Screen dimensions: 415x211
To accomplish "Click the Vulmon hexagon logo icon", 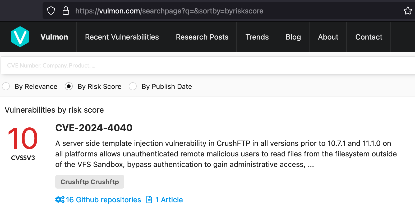I will (20, 37).
